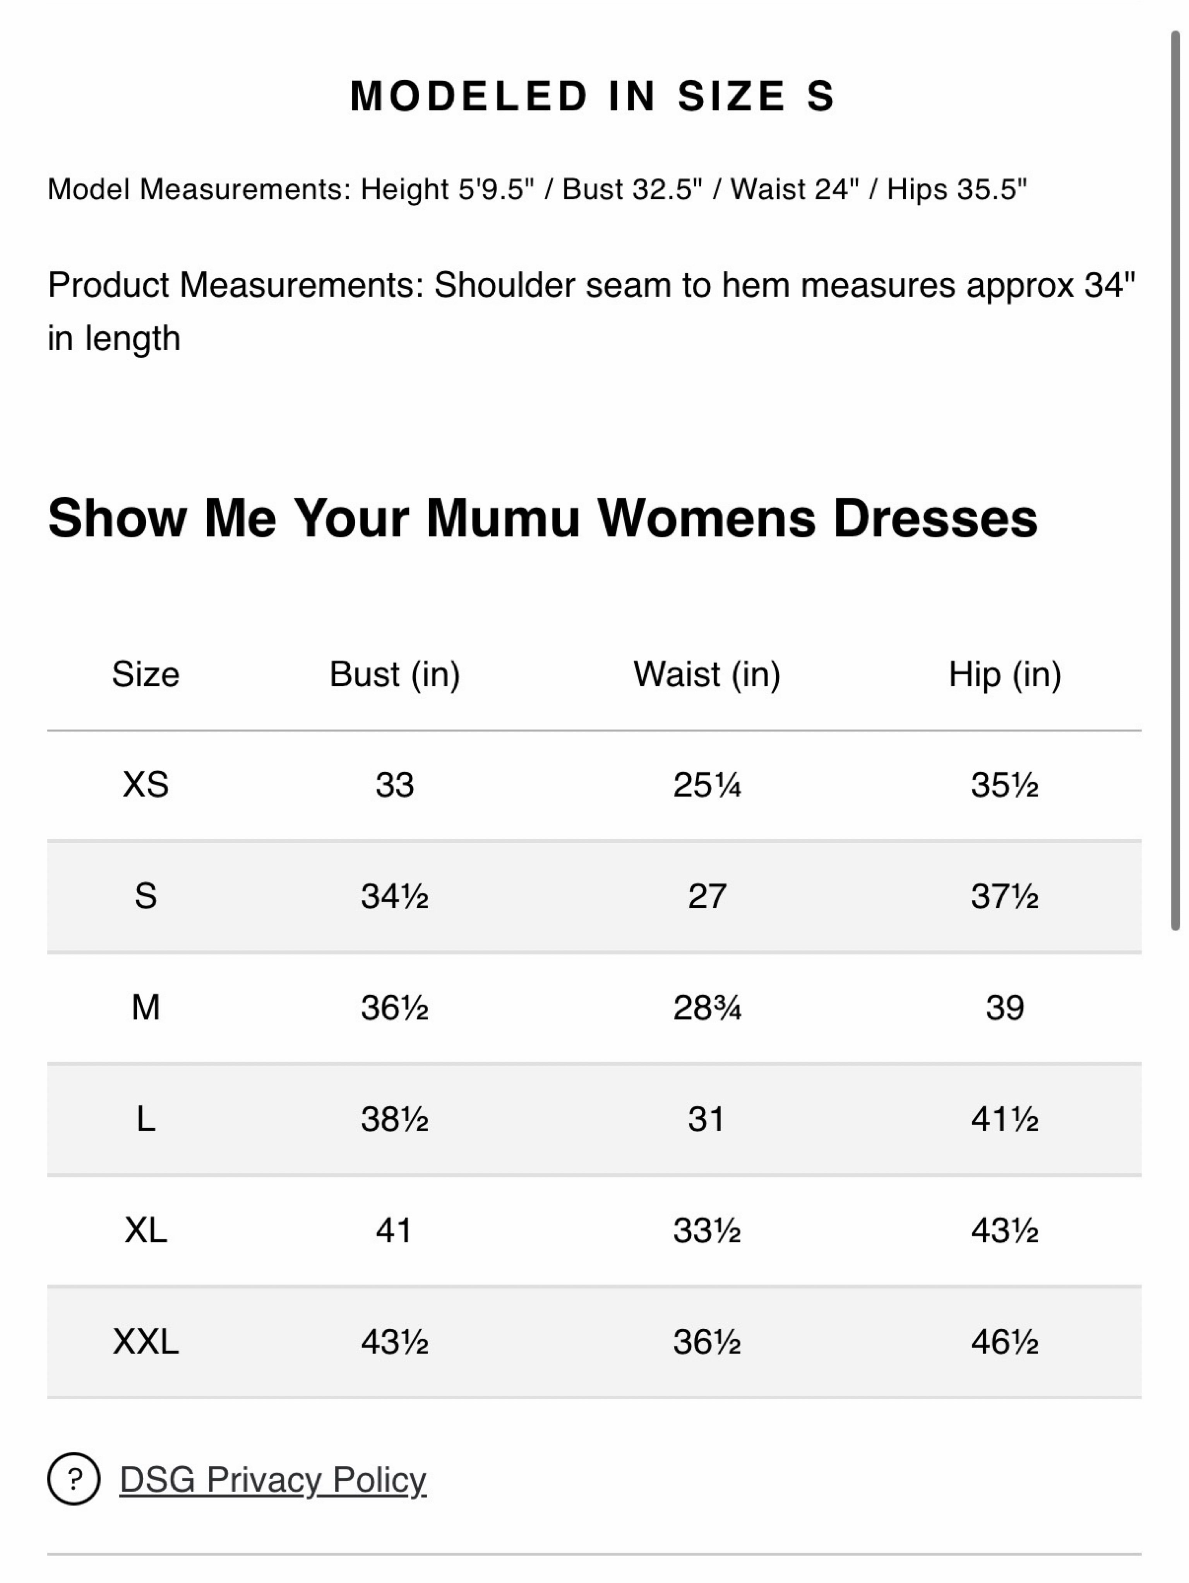1189x1583 pixels.
Task: Click the Modeled in Size S heading
Action: tap(593, 96)
